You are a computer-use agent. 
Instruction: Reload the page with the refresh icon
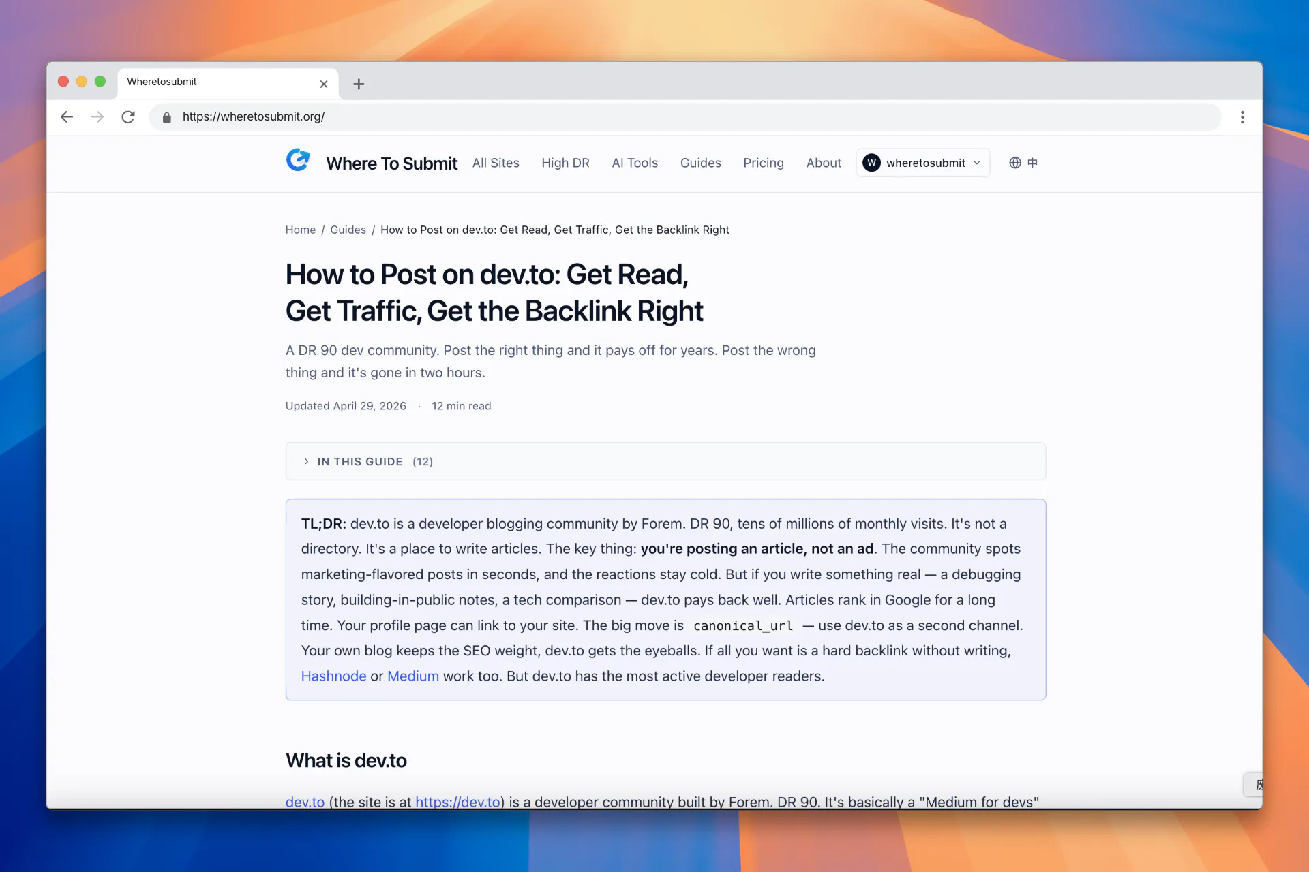coord(128,116)
